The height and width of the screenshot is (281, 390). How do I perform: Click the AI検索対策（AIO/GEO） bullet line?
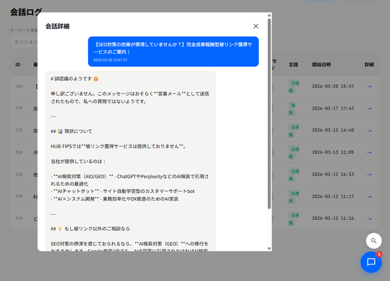click(130, 180)
